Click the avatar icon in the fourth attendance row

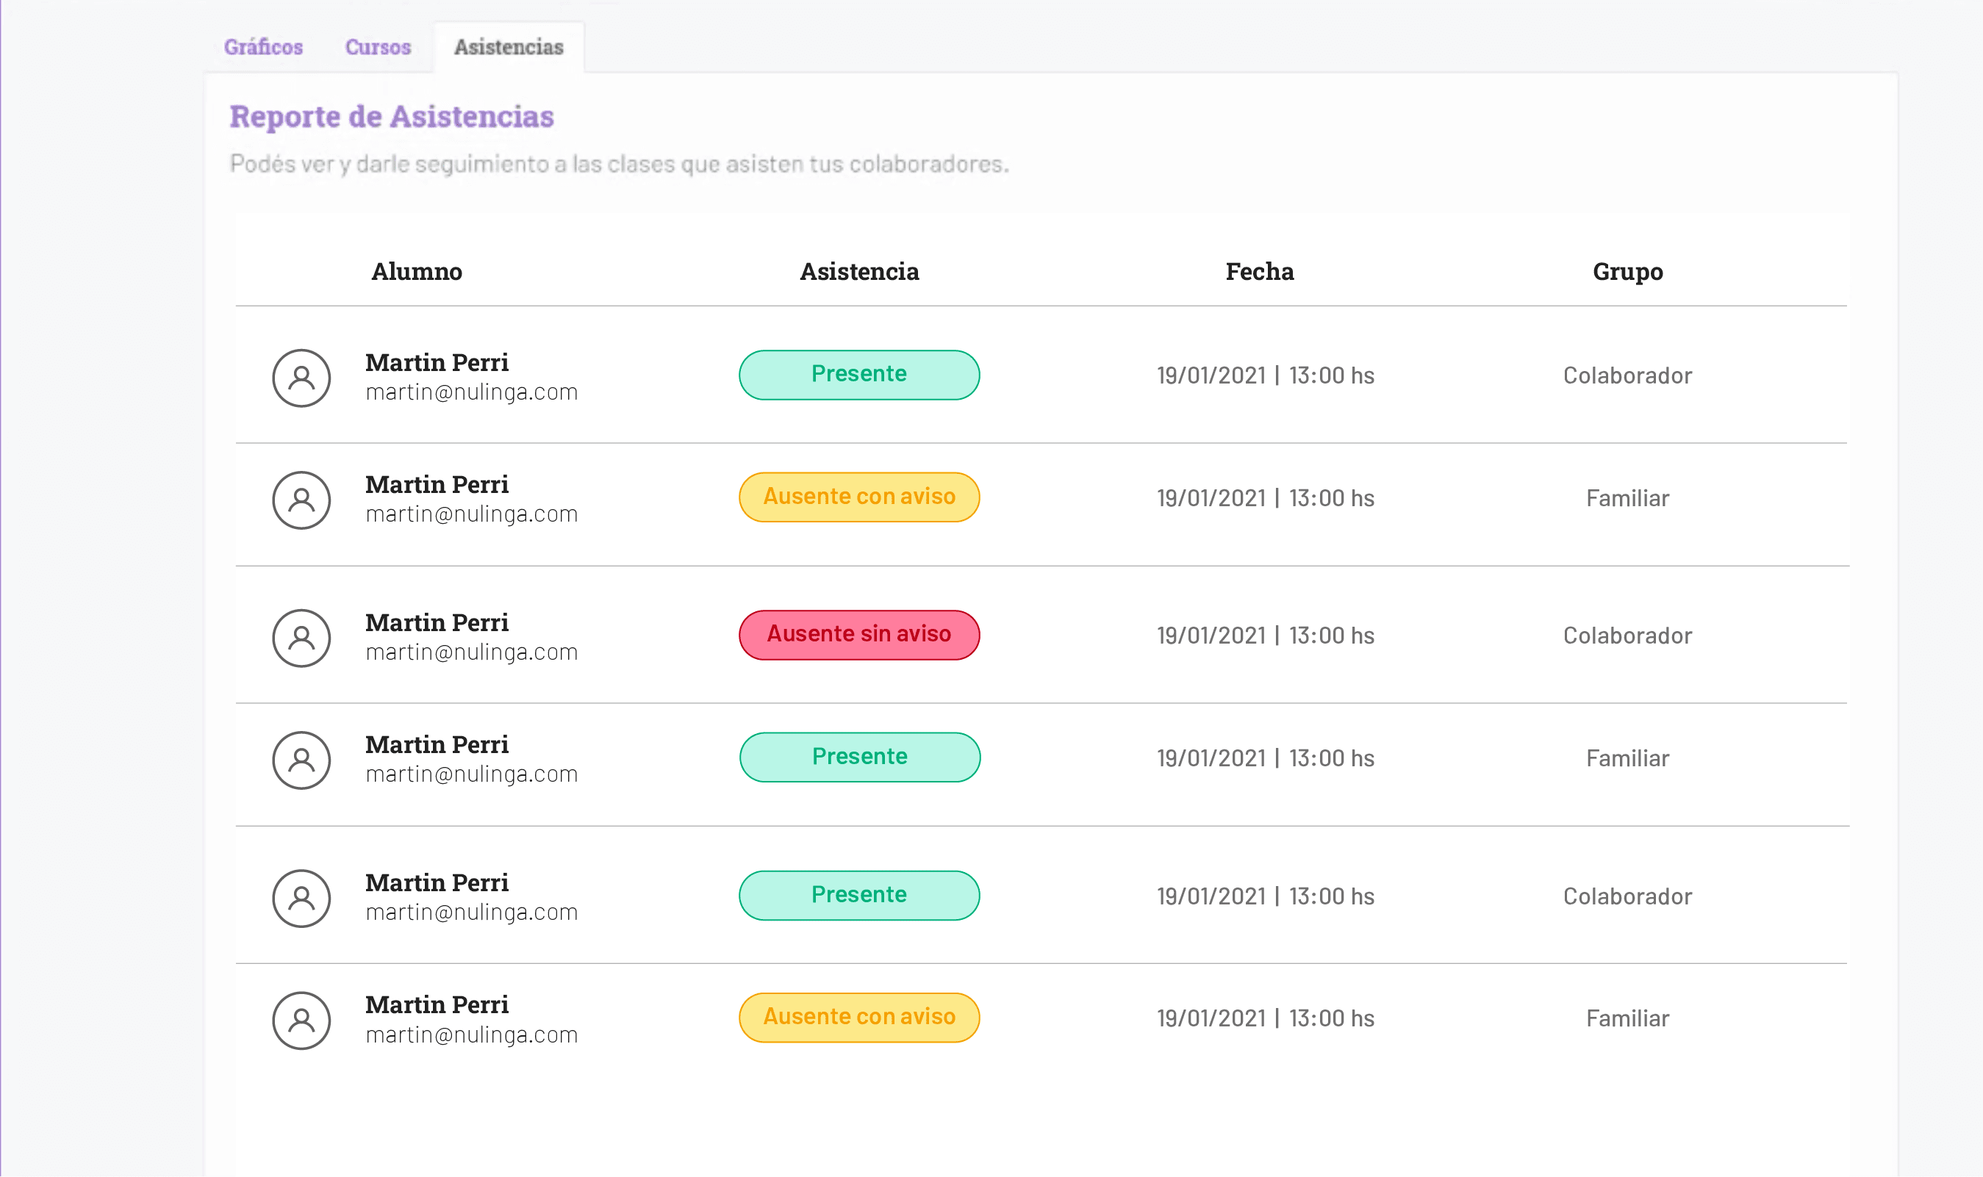[301, 760]
